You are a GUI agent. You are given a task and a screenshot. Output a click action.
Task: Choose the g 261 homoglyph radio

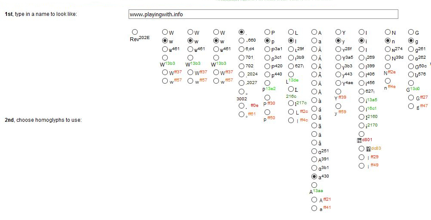click(x=411, y=49)
